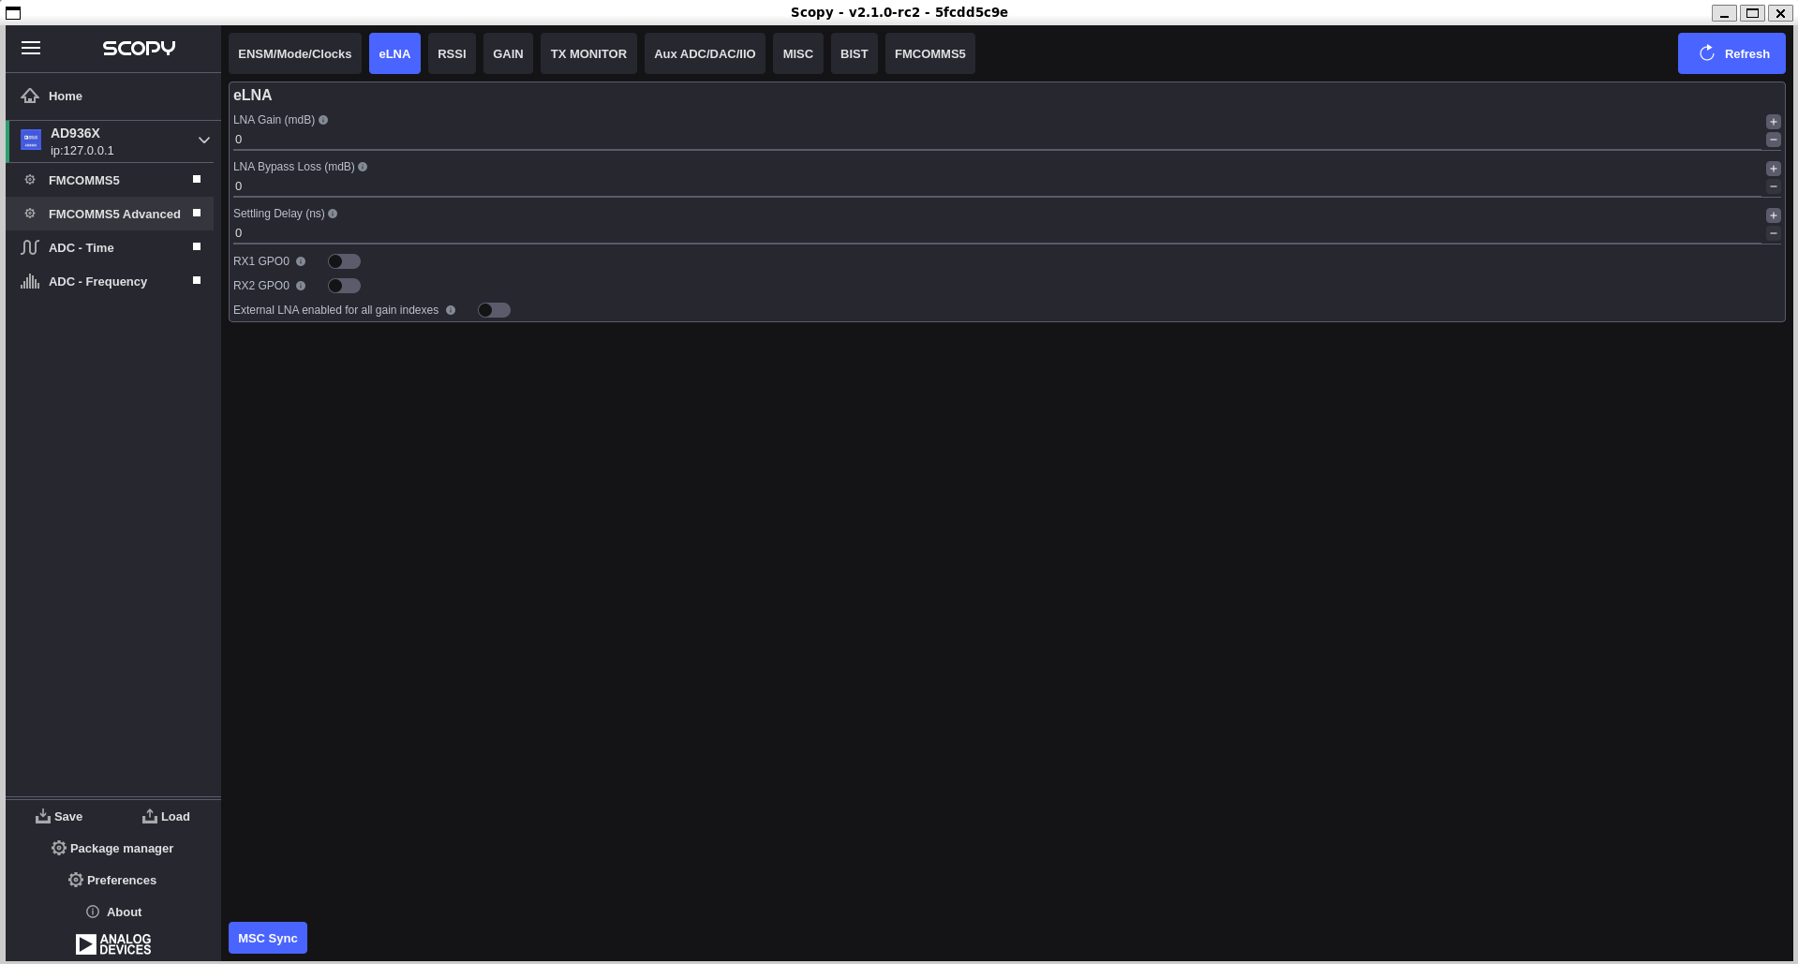Click the Load upload icon
The height and width of the screenshot is (964, 1798).
tap(150, 816)
